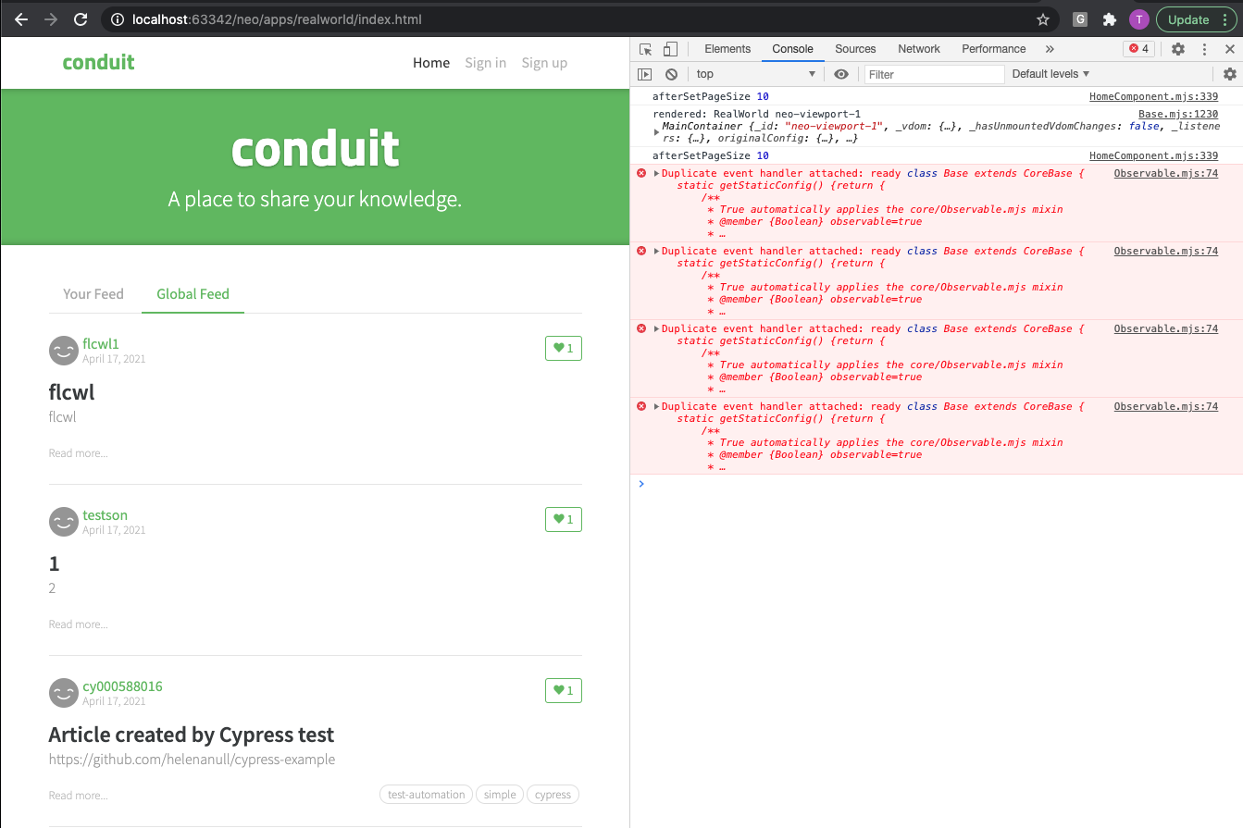Viewport: 1243px width, 828px height.
Task: Open DevTools settings gear
Action: (x=1178, y=49)
